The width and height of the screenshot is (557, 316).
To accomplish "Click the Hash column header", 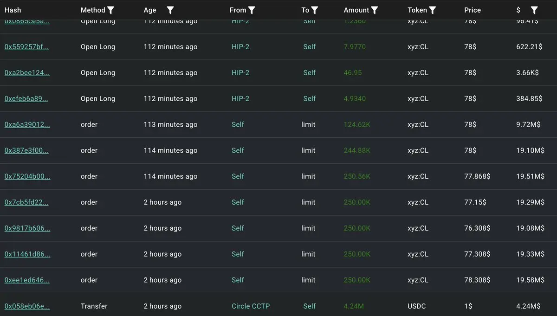I will 13,10.
